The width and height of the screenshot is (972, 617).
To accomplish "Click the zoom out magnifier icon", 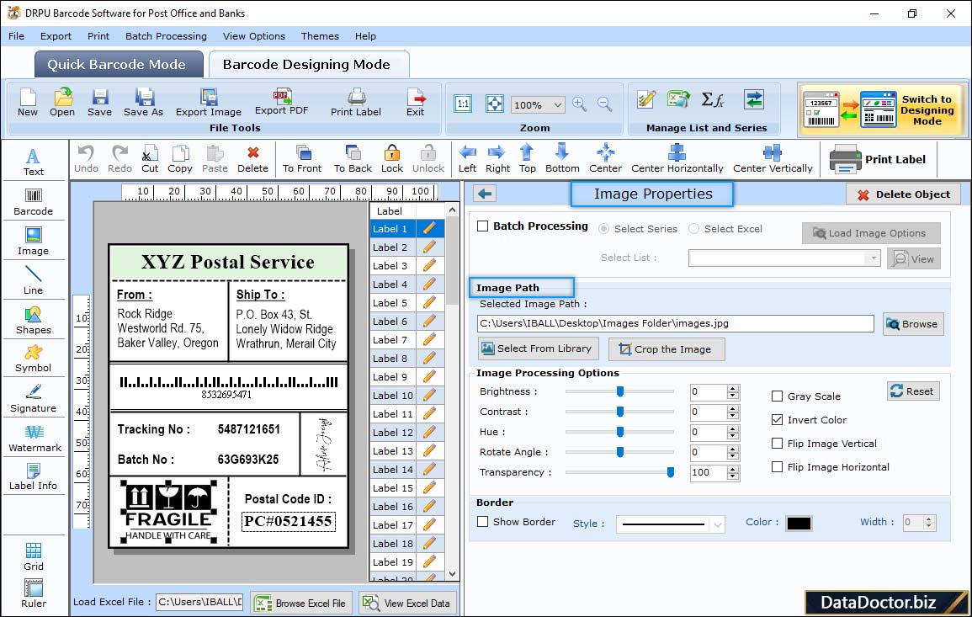I will pos(605,104).
